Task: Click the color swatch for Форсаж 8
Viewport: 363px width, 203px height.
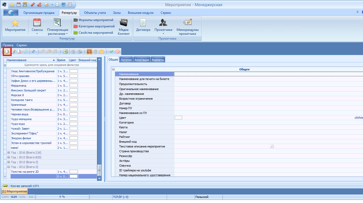Action: click(73, 95)
